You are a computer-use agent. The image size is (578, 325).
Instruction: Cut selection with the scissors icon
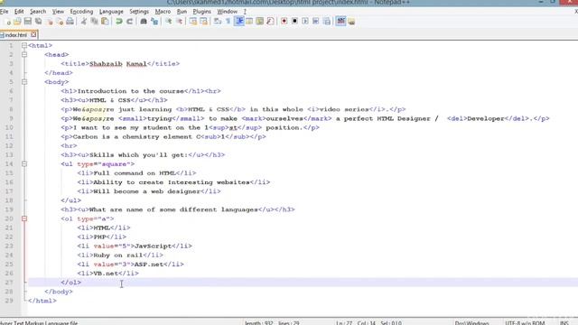coord(84,22)
